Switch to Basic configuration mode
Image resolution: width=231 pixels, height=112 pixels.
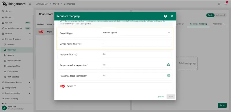[x=210, y=15]
